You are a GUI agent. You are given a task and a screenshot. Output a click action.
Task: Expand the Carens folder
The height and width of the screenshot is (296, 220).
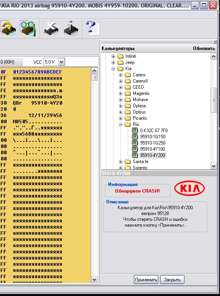pos(121,75)
